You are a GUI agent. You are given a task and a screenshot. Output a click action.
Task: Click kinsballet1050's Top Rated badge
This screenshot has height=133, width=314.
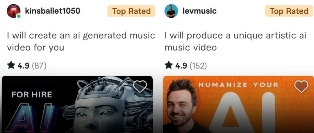[131, 11]
